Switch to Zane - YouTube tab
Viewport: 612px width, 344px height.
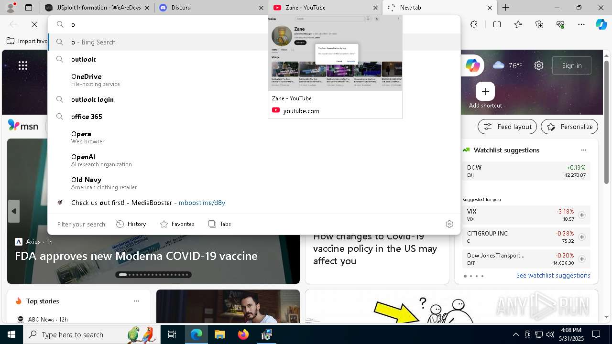coord(325,8)
